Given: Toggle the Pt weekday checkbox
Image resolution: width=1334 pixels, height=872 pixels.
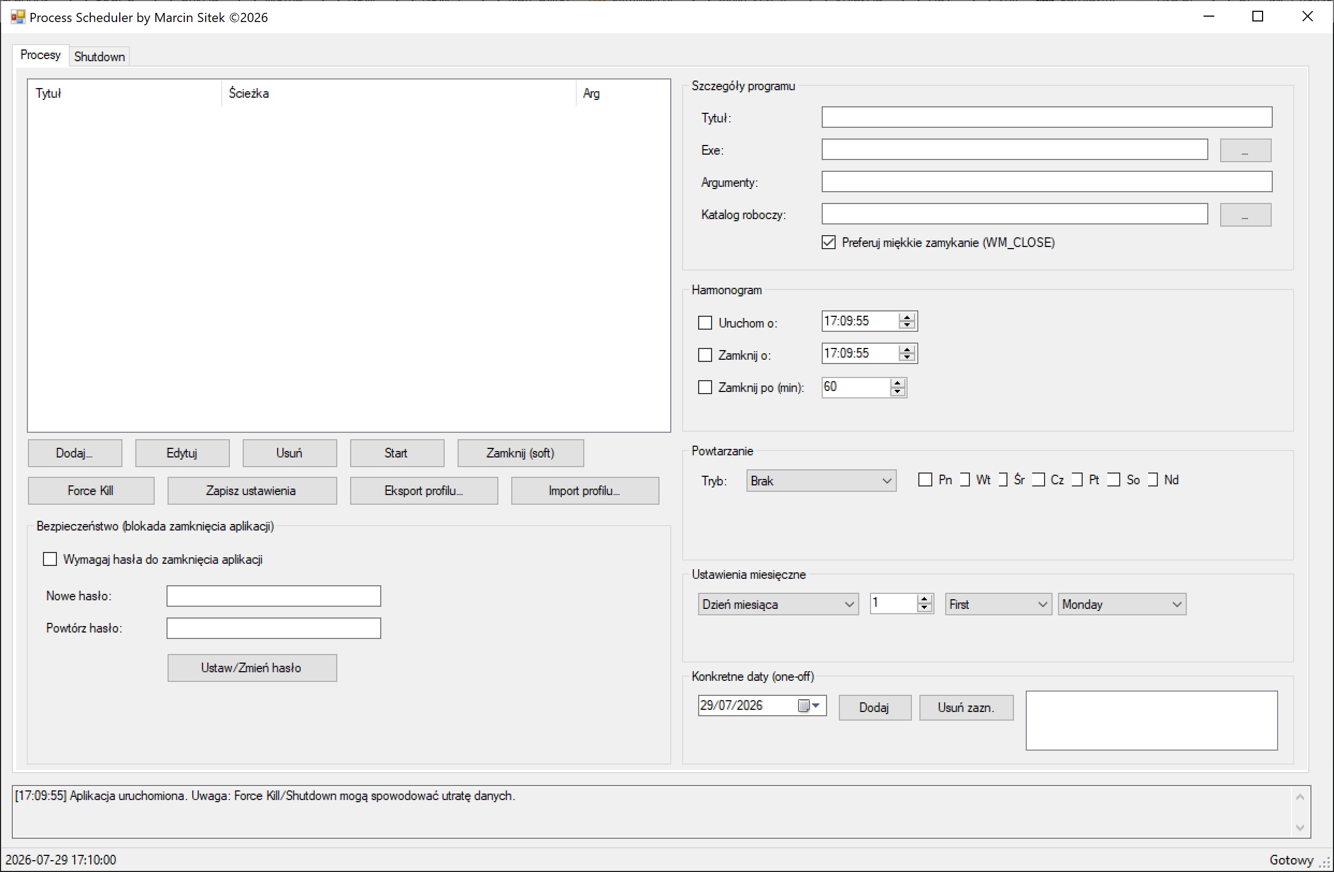Looking at the screenshot, I should click(1077, 480).
